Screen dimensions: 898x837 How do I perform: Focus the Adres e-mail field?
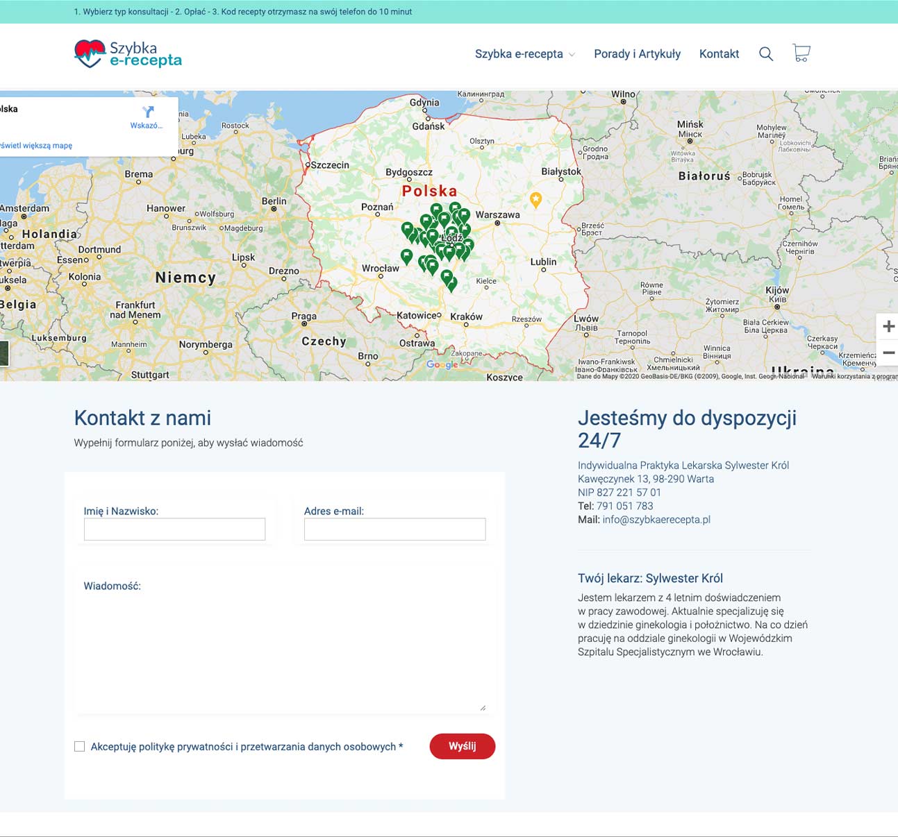click(394, 529)
